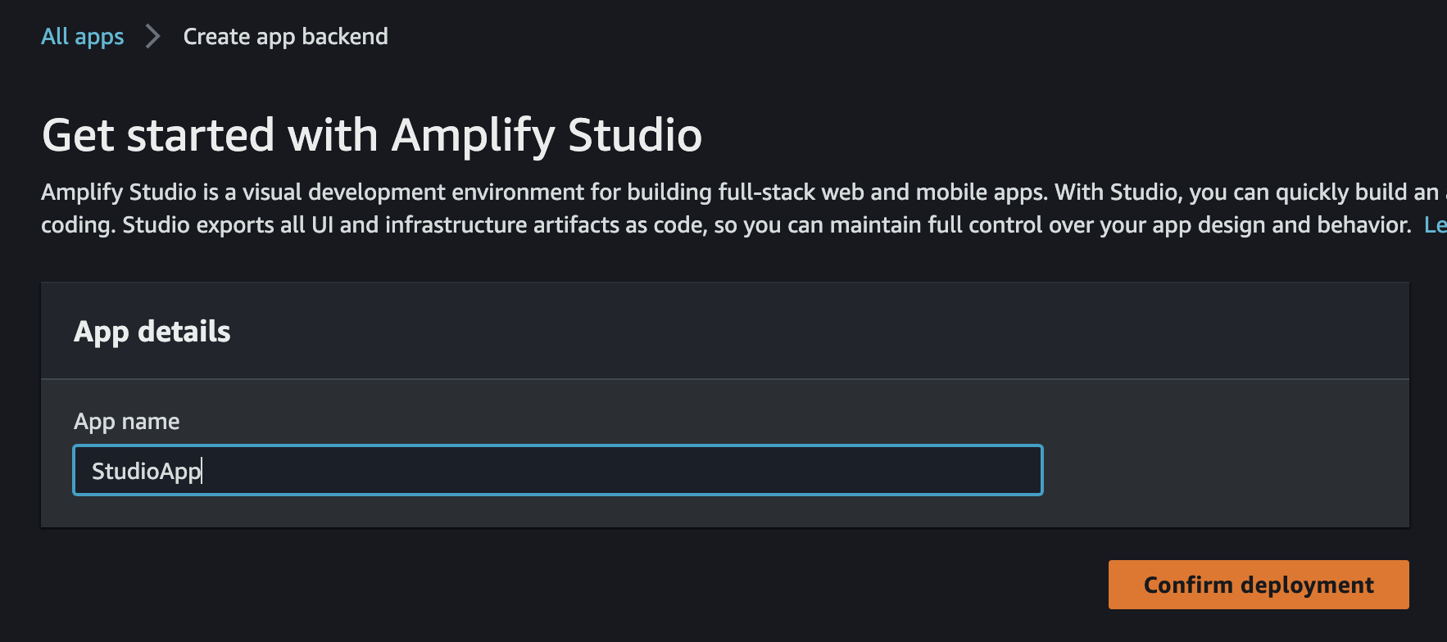The image size is (1447, 642).
Task: Select the StudioApp text in the name field
Action: coord(144,470)
